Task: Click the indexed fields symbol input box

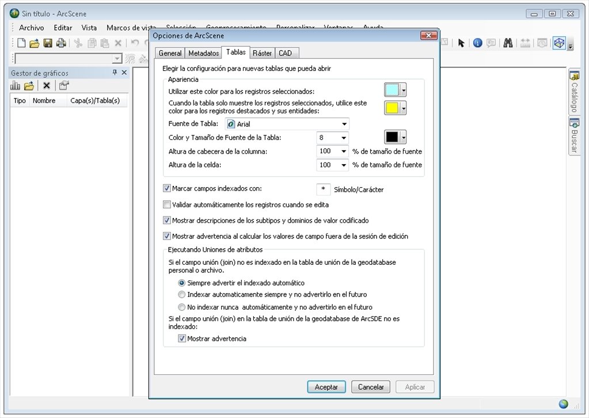Action: point(323,189)
